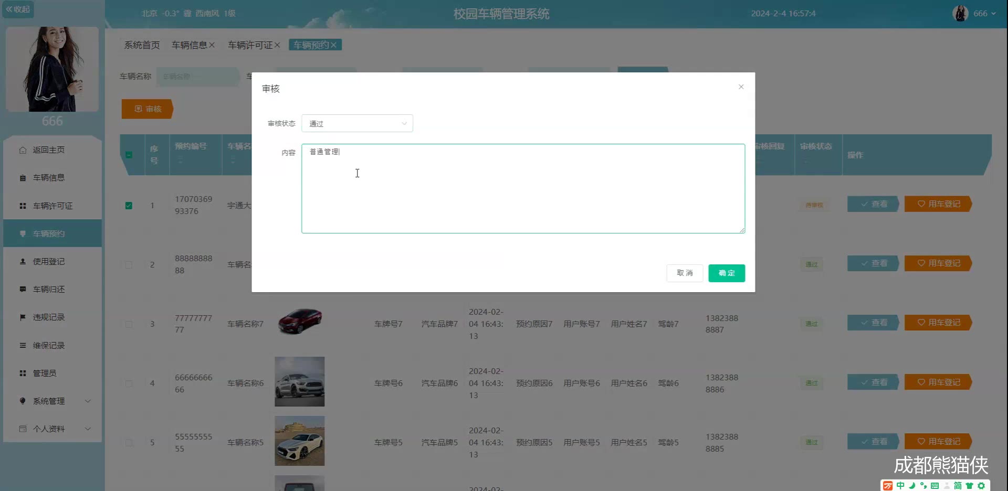Click the clipboard icon beside 车辆信息
The image size is (1008, 491).
tap(23, 178)
